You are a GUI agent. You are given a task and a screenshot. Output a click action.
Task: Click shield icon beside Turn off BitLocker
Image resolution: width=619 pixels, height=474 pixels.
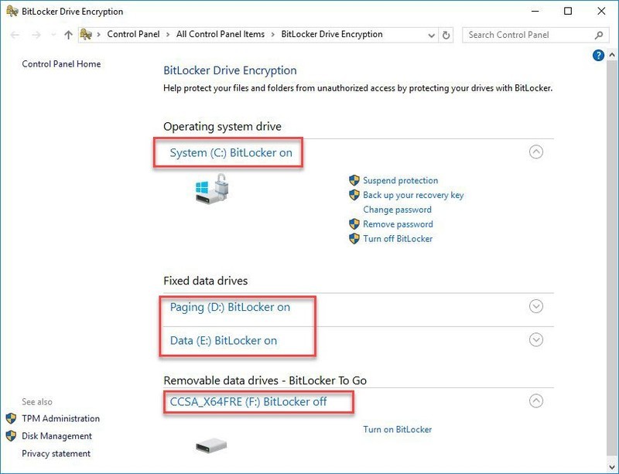354,239
